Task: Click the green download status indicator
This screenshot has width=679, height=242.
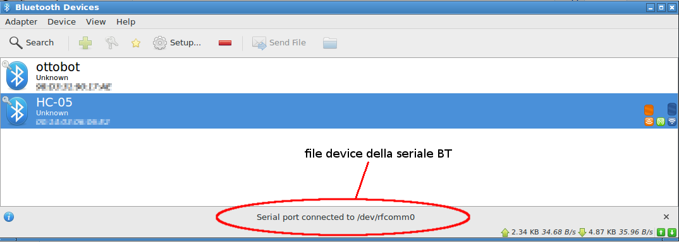Action: (x=671, y=233)
